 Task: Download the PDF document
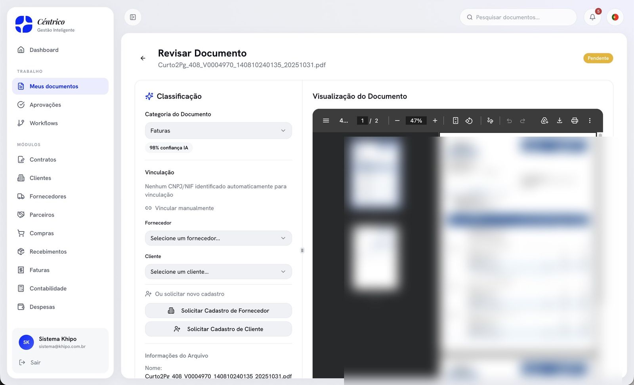(560, 121)
